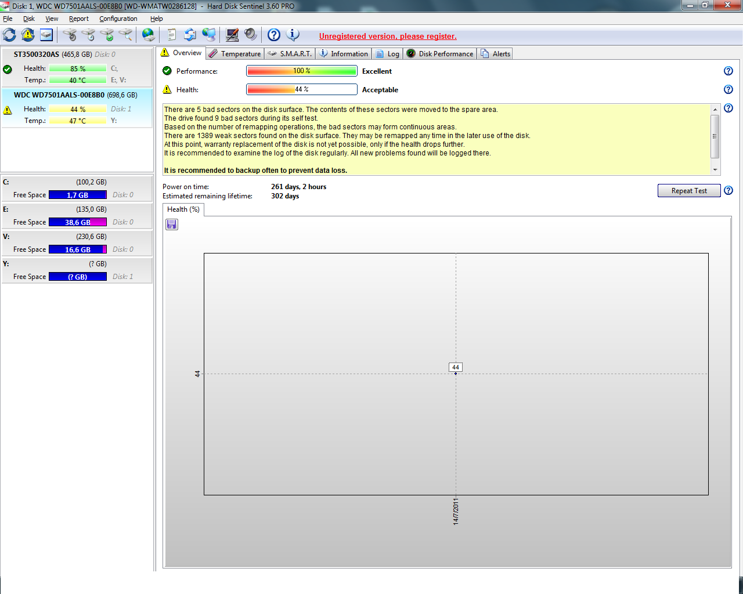Screen dimensions: 743x594
Task: Select the ST3500320AS disk entry
Action: point(77,67)
